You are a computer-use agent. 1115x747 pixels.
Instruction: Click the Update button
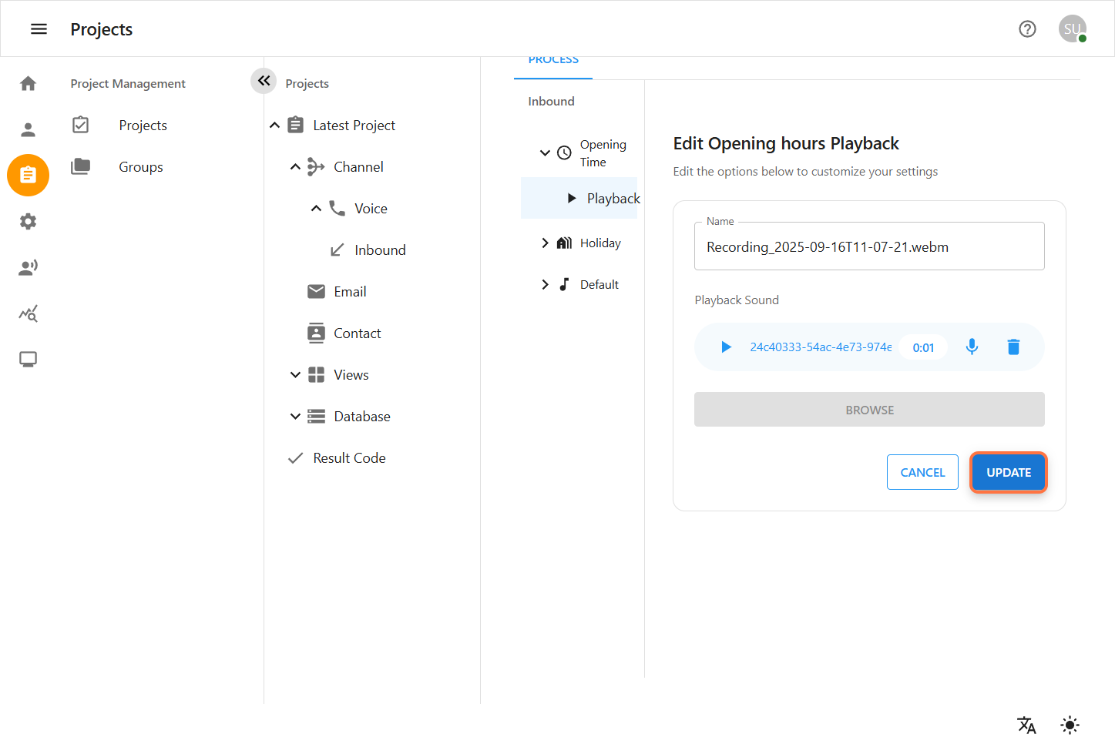[x=1008, y=472]
